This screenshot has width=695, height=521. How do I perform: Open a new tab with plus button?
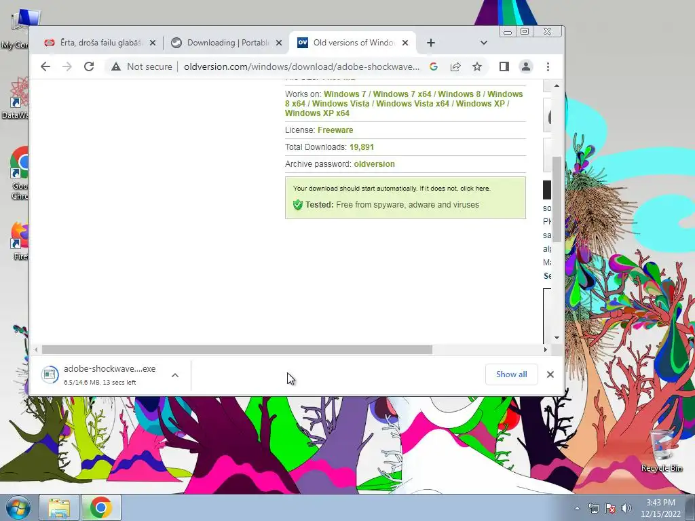(x=431, y=43)
